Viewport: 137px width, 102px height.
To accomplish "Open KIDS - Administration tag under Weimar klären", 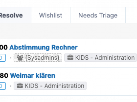I will (50, 86).
